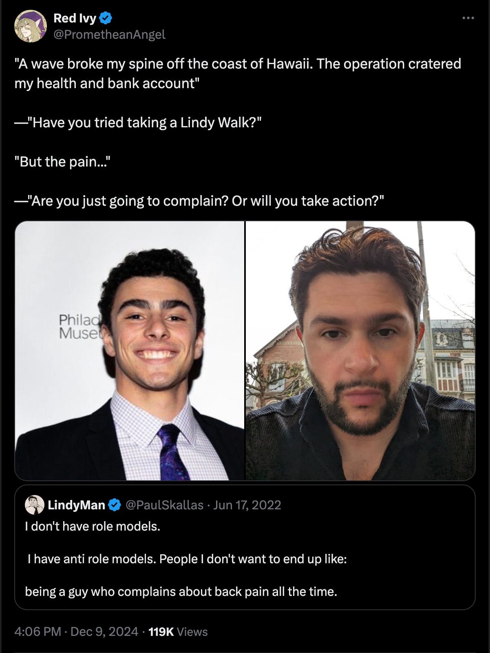Open the quoted tweet about anti role models
490x653 pixels.
coord(245,547)
